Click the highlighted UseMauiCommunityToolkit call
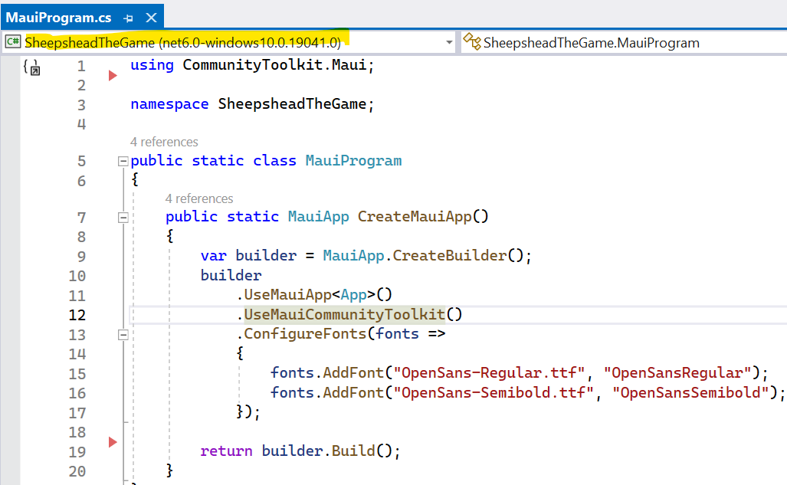The width and height of the screenshot is (787, 485). coord(344,314)
